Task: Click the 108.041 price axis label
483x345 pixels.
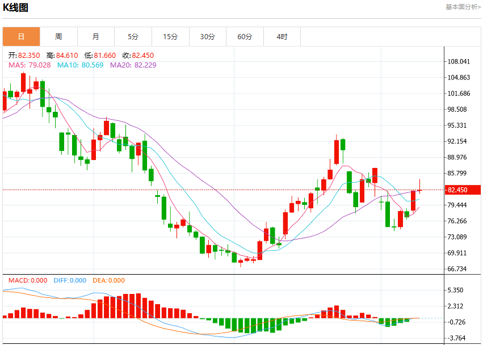Action: click(459, 61)
